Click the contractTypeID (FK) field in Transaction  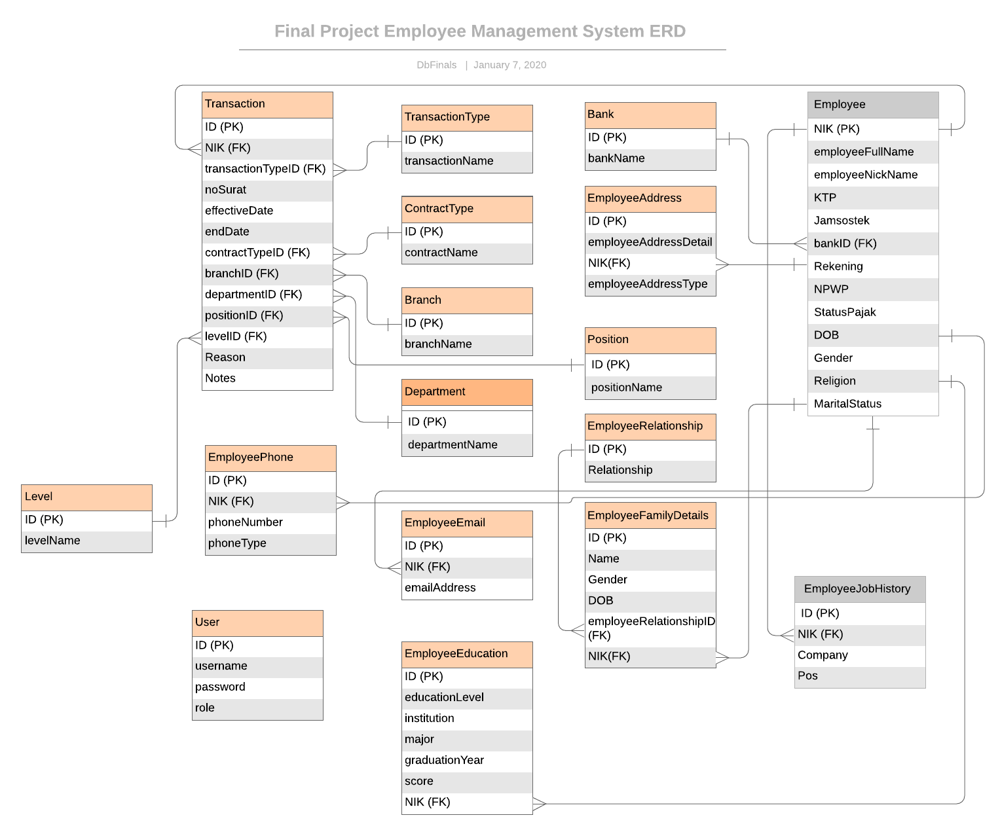click(267, 253)
